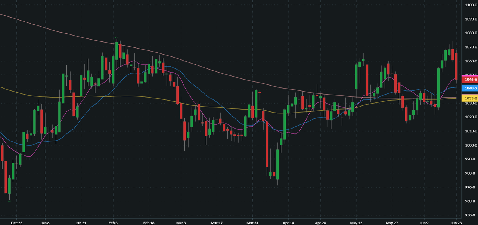
Task: Click the 950-0 price axis label
Action: coord(470,215)
